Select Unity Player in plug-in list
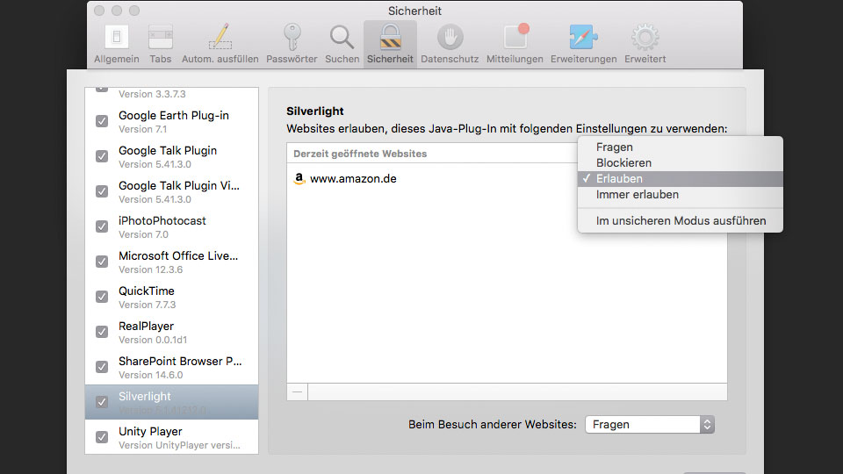Screen dimensions: 843x474 150,432
